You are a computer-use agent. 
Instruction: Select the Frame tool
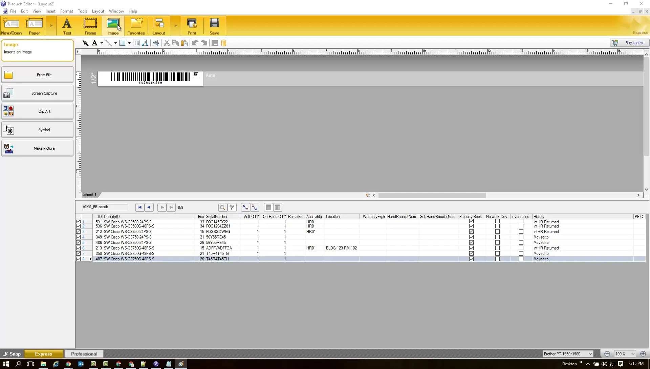(x=90, y=26)
